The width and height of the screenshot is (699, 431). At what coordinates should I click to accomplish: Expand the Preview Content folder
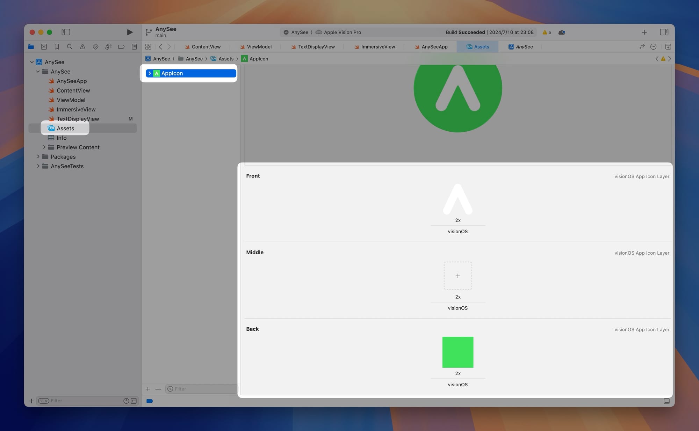pos(44,147)
